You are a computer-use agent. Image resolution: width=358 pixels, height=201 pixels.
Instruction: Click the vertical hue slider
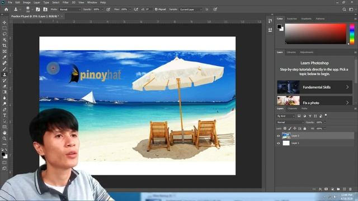(x=352, y=33)
